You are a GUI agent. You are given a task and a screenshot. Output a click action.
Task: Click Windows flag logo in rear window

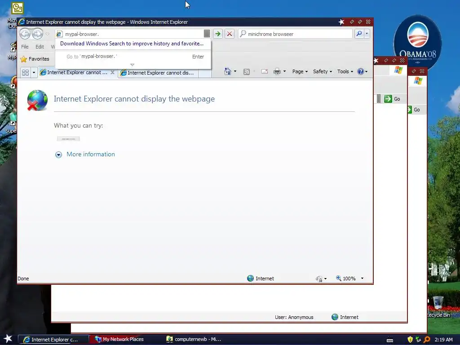418,81
